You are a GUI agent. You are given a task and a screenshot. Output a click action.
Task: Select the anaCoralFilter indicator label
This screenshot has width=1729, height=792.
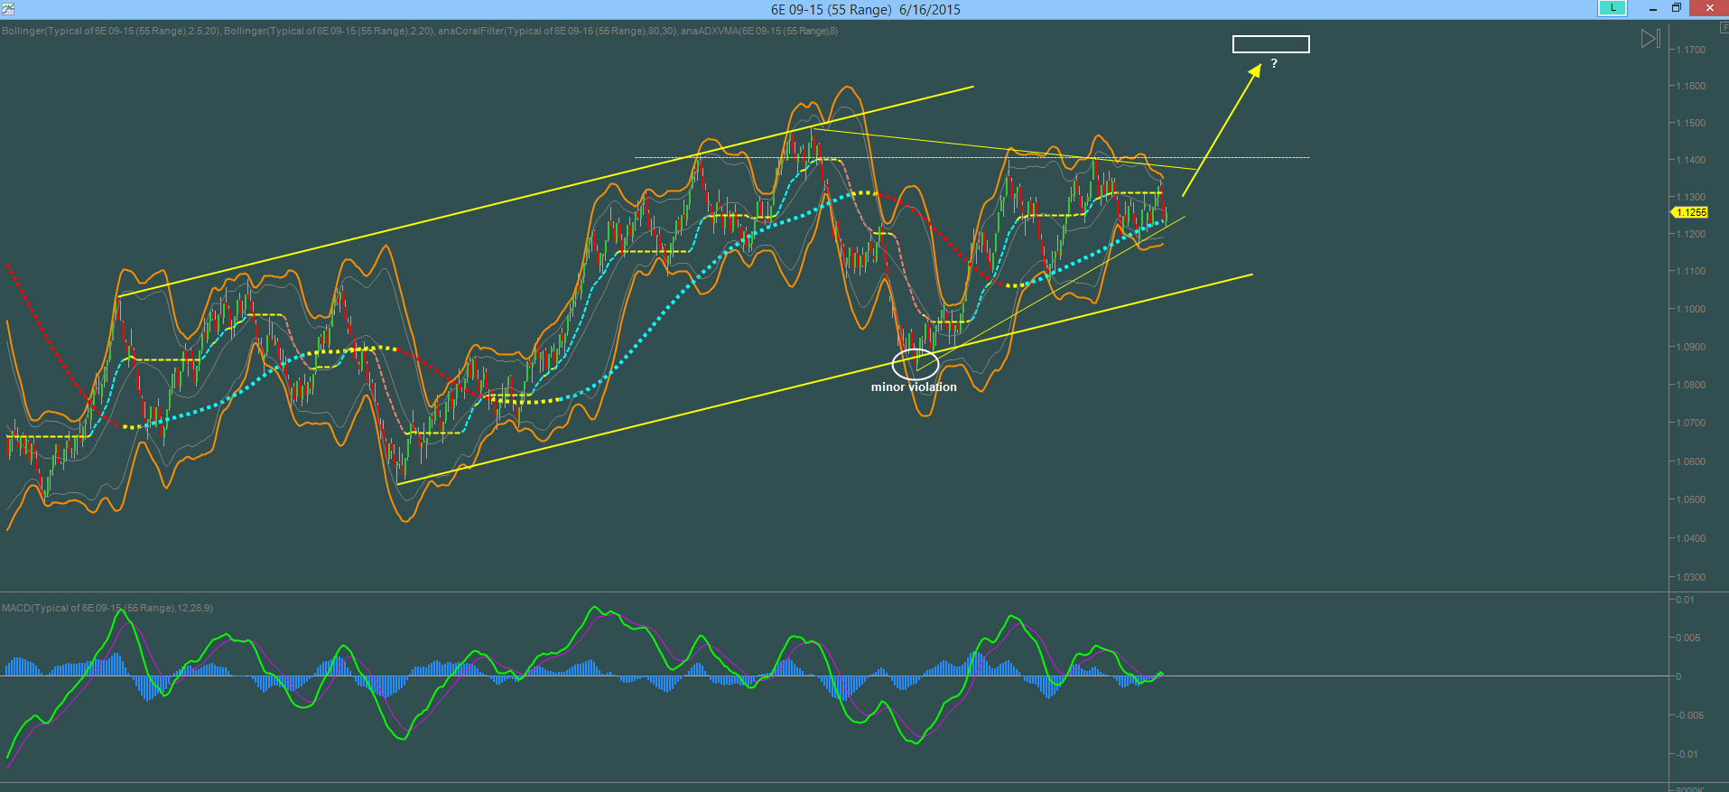[557, 31]
